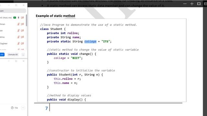Close the participants window
Screen dimensions: 207x116
point(24,5)
